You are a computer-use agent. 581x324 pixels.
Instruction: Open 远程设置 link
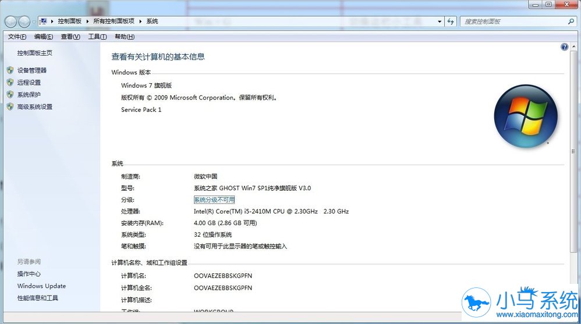29,82
